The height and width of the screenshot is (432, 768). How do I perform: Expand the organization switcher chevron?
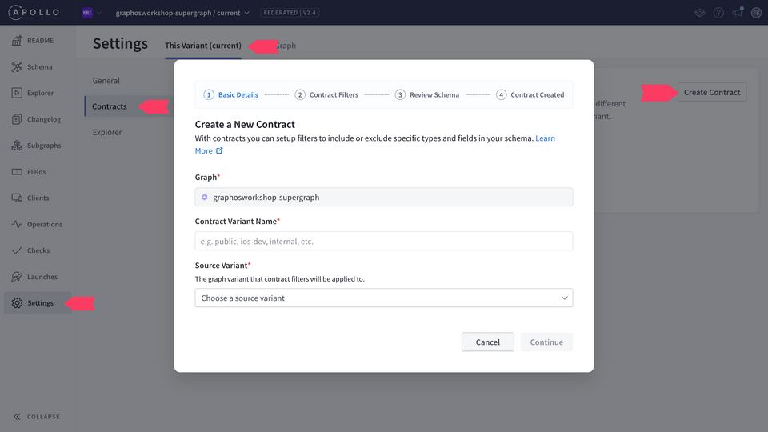pos(99,13)
